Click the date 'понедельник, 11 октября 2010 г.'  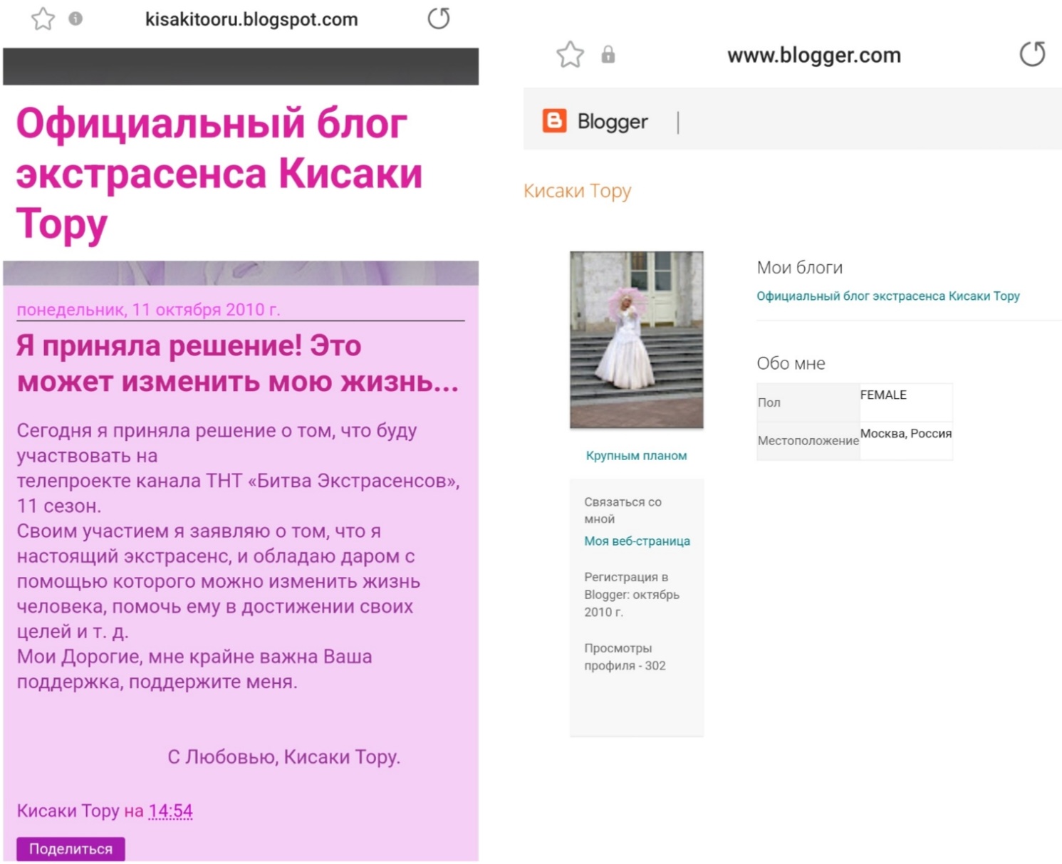point(148,310)
